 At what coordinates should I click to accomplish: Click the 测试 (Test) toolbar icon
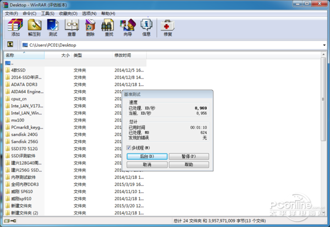53,27
